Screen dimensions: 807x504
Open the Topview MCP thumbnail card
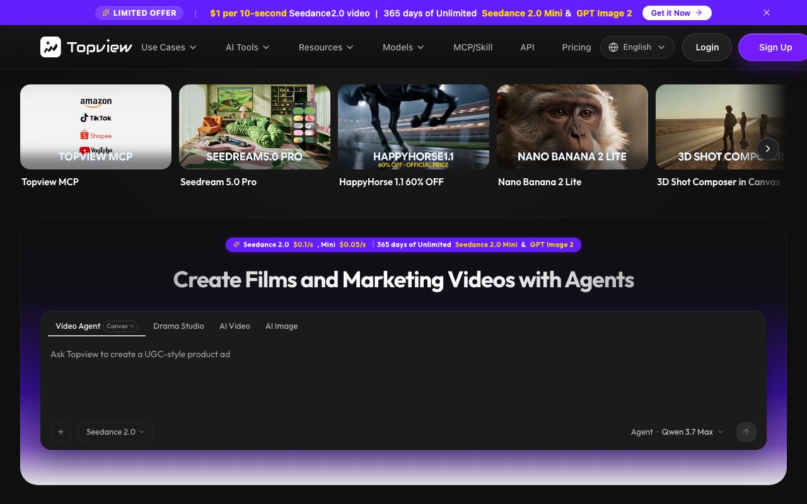click(96, 127)
